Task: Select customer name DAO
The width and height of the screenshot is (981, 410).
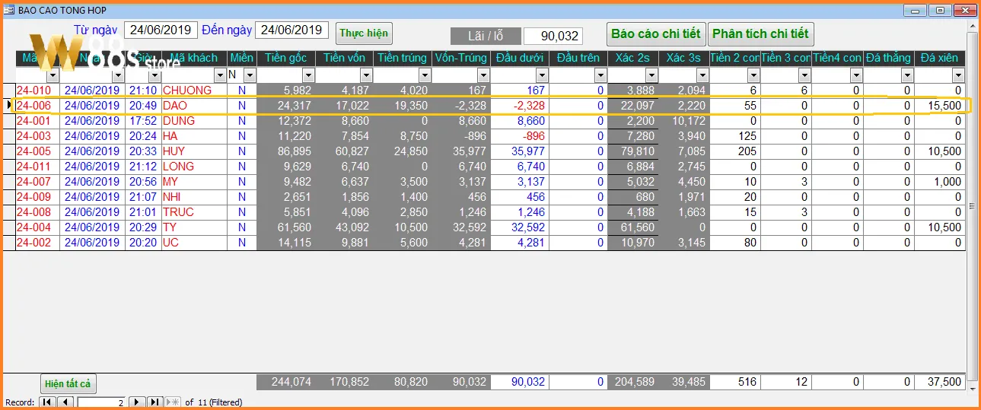Action: pos(175,106)
